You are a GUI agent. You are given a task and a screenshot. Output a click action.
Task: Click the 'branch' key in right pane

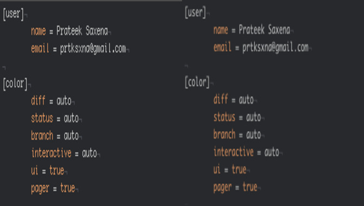pyautogui.click(x=224, y=134)
